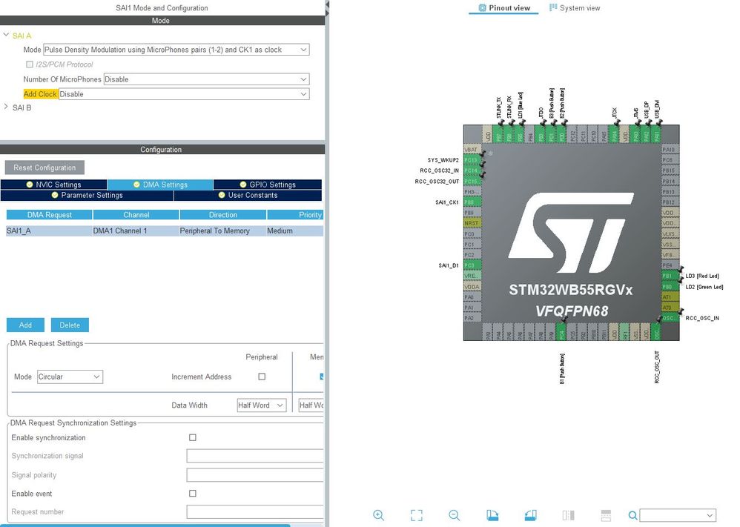Click the Add DMA request button
The image size is (740, 527).
[25, 325]
